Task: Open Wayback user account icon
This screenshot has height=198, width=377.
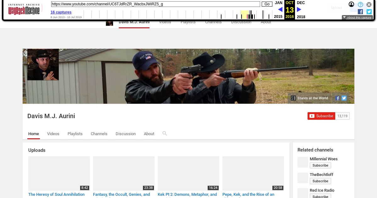Action: pyautogui.click(x=351, y=4)
